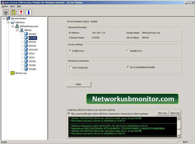Select SYST01 label in tree
This screenshot has height=144, width=195.
pos(32,61)
